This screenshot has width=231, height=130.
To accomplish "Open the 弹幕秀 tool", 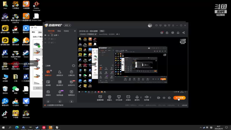I will pyautogui.click(x=48, y=93).
